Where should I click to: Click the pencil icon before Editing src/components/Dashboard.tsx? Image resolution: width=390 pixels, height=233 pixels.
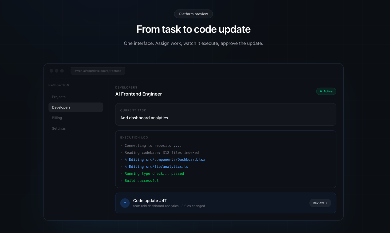tap(126, 159)
